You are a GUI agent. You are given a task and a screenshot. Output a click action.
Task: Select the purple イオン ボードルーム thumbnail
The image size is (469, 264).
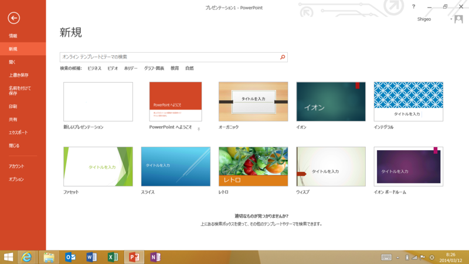click(x=408, y=167)
